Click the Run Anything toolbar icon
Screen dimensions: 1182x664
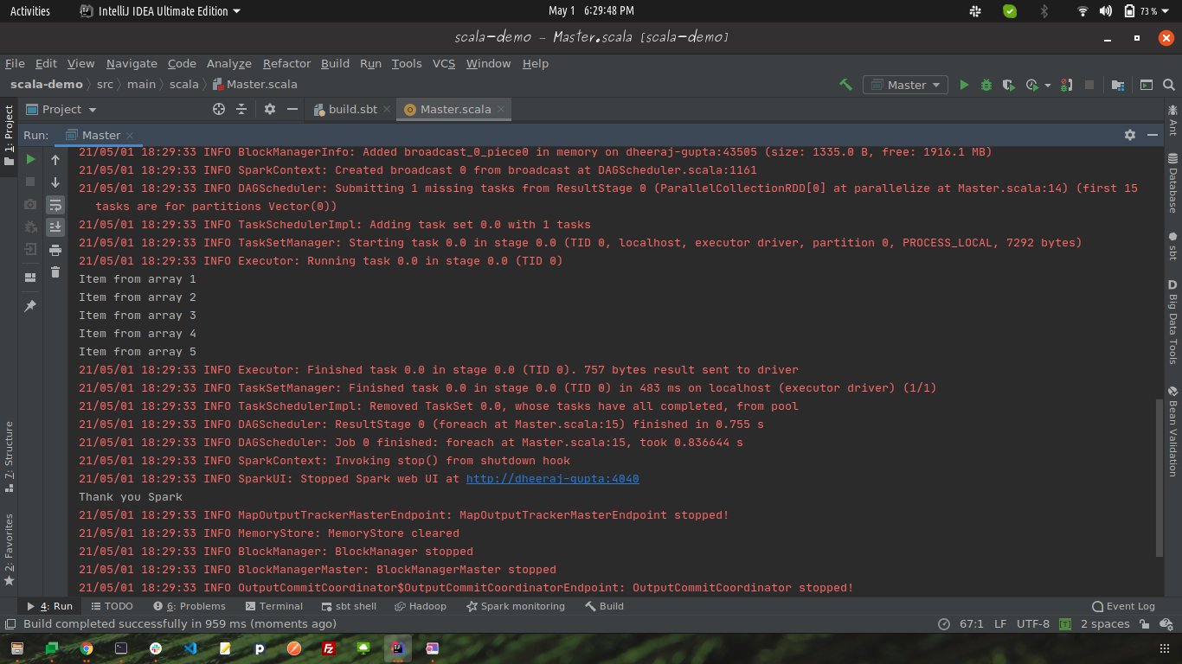1147,85
